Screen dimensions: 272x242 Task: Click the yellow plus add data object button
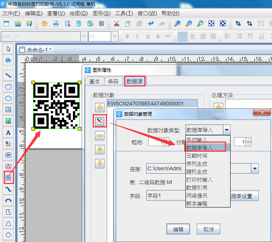[100, 107]
